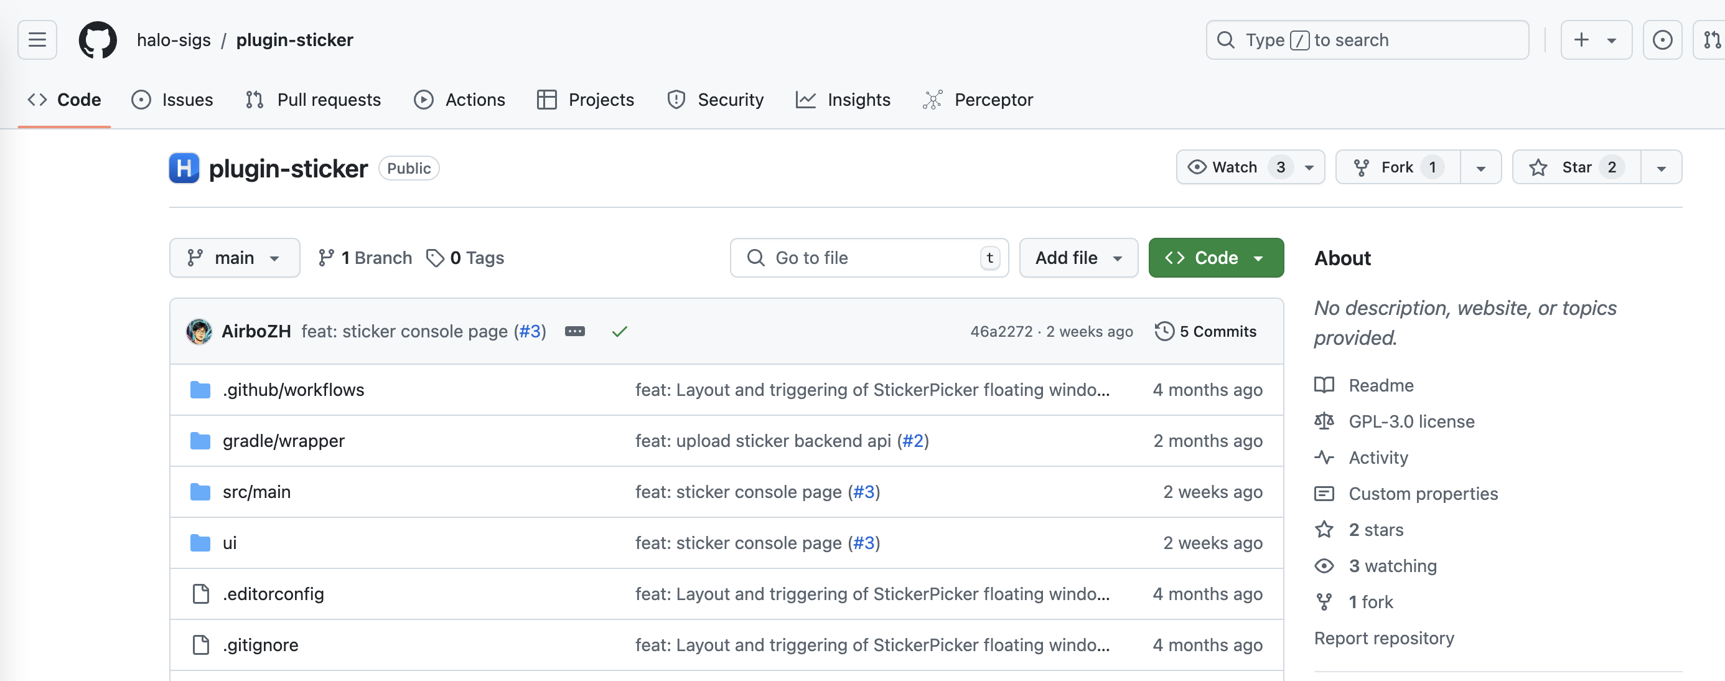The image size is (1725, 681).
Task: Click the plugin-sticker repository title
Action: point(288,169)
